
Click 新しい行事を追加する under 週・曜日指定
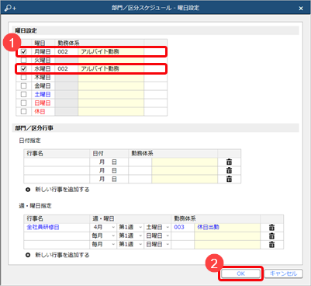62,255
